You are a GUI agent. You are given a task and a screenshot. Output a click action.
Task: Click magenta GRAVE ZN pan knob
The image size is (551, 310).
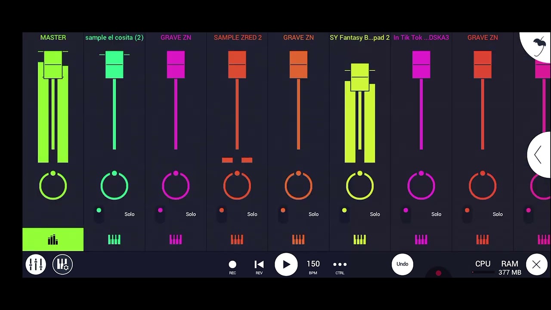[176, 186]
